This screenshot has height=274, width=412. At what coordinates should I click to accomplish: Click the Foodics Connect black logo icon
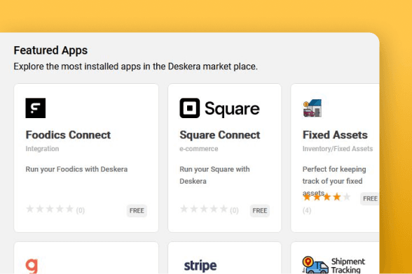click(x=36, y=108)
